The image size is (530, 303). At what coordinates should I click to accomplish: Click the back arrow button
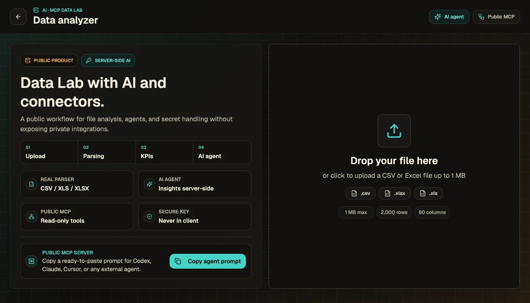[x=18, y=17]
